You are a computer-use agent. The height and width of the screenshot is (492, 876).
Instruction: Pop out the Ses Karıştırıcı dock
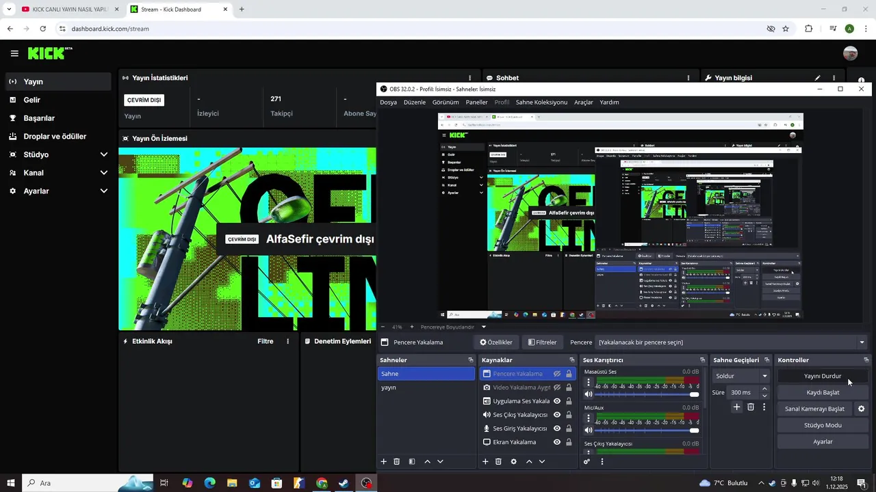[702, 360]
